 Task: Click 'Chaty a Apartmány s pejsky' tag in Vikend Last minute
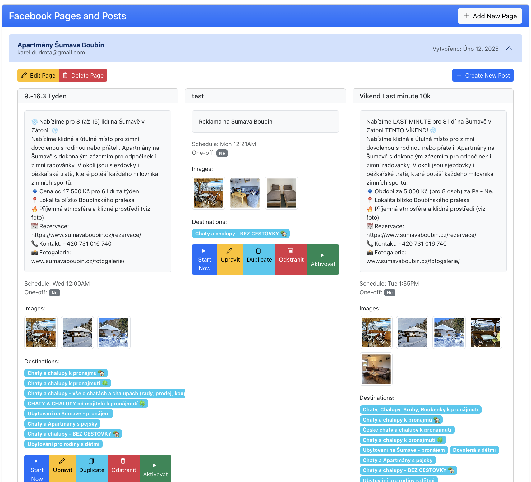pos(397,460)
